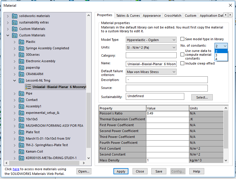Select the Properties tab

[x=105, y=15]
